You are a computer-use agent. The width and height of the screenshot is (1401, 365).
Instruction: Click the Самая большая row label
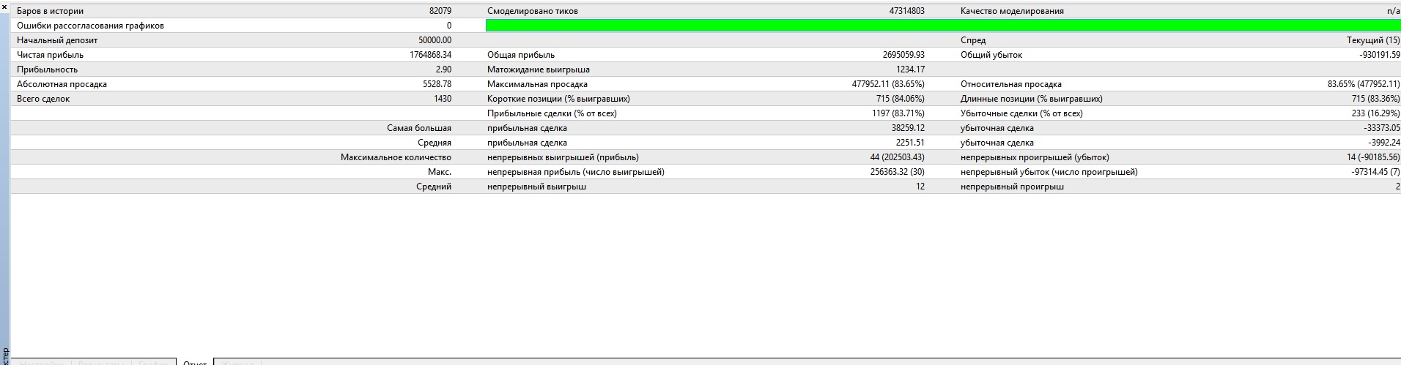(x=419, y=128)
